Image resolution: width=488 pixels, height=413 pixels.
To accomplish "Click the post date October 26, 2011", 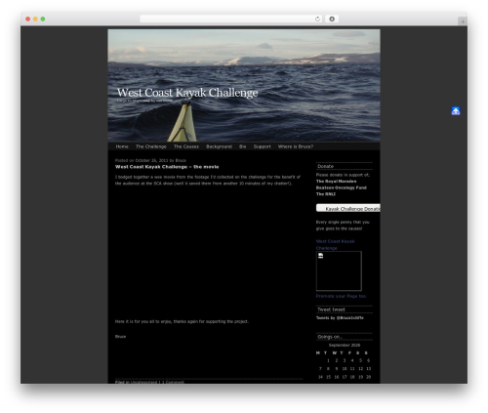I will pos(151,160).
